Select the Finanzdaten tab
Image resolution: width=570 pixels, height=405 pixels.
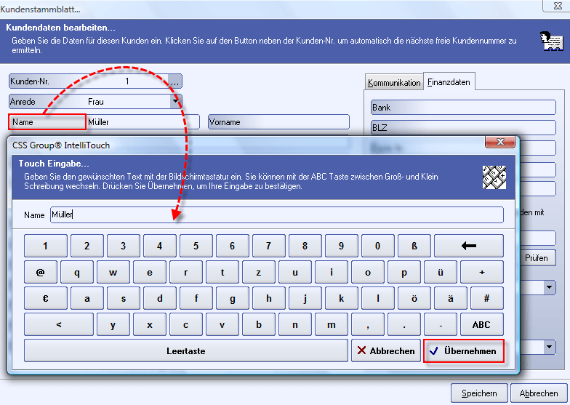point(449,81)
